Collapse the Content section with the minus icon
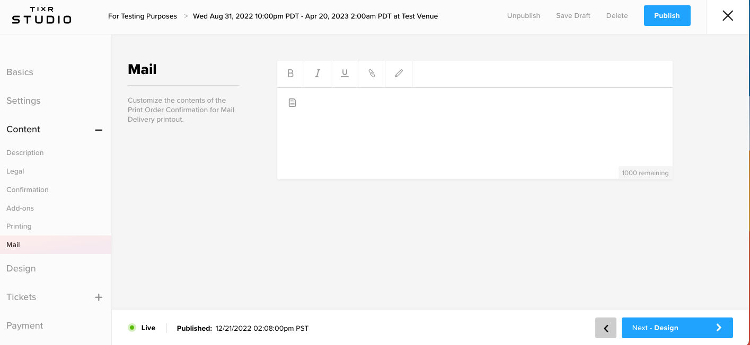This screenshot has width=750, height=345. coord(99,130)
